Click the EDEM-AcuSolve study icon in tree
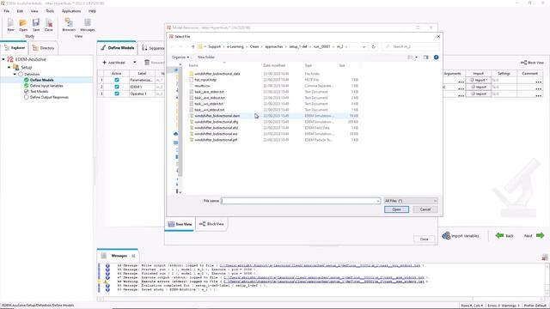 pyautogui.click(x=10, y=59)
